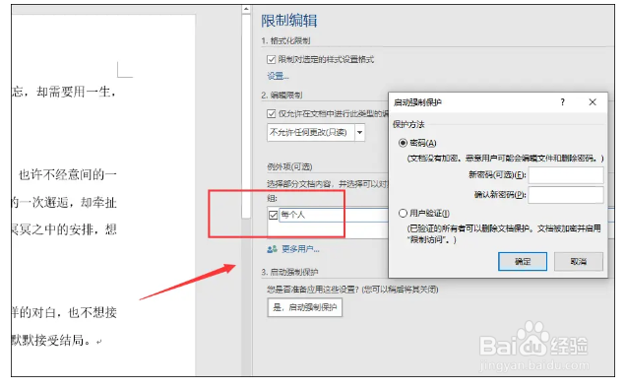Screen dimensions: 625x388
Task: Open the 设置... formatting settings link
Action: (278, 76)
